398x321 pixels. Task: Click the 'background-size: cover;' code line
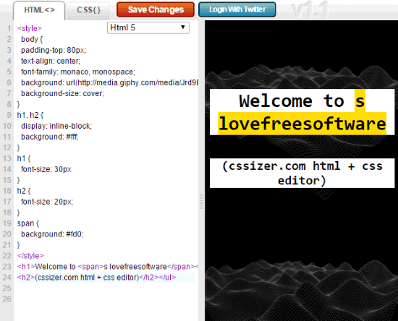point(62,93)
